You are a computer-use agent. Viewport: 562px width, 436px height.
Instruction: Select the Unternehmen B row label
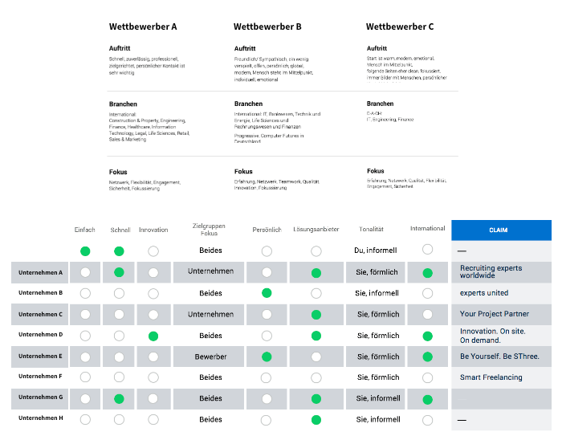pyautogui.click(x=40, y=292)
